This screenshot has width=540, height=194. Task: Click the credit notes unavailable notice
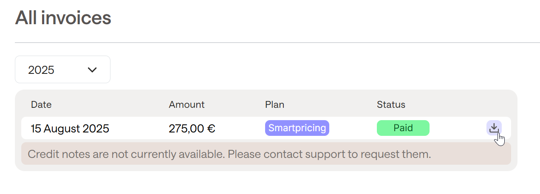(x=266, y=154)
